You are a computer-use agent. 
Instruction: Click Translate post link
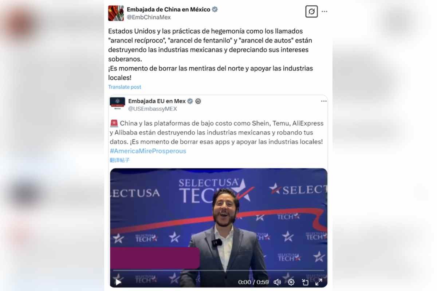click(x=125, y=87)
